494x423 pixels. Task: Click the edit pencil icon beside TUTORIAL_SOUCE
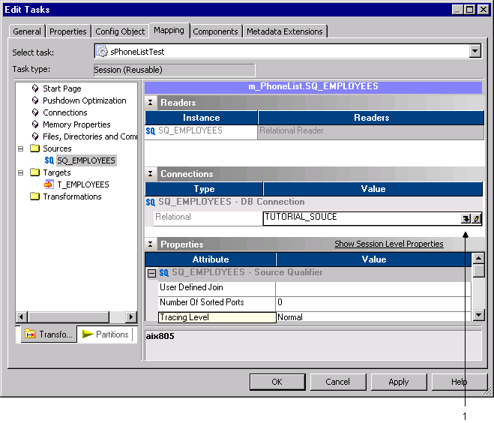point(476,218)
